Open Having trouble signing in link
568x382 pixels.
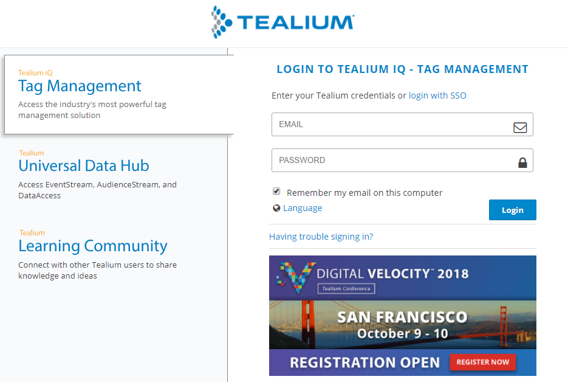point(321,237)
